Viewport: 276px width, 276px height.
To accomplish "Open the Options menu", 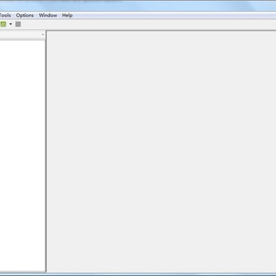I will point(25,15).
